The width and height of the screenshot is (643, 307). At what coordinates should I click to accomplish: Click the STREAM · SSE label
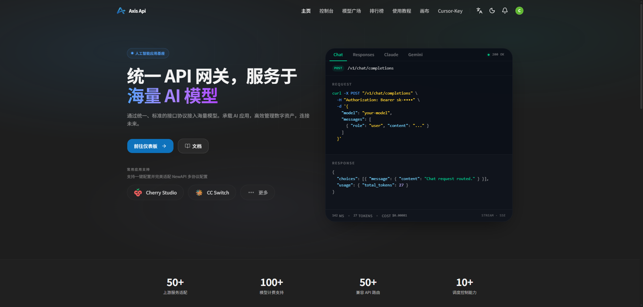click(x=493, y=215)
